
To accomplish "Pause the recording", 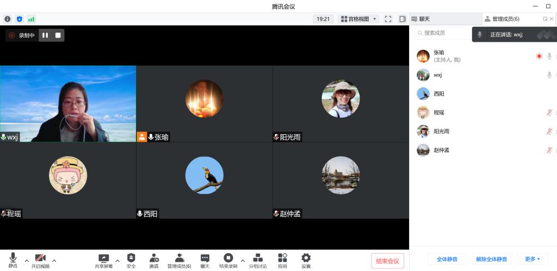I will pos(45,35).
